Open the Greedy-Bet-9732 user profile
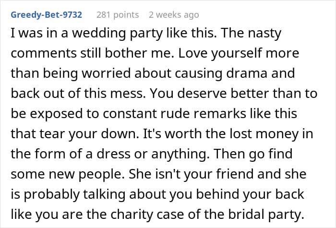 (x=46, y=14)
